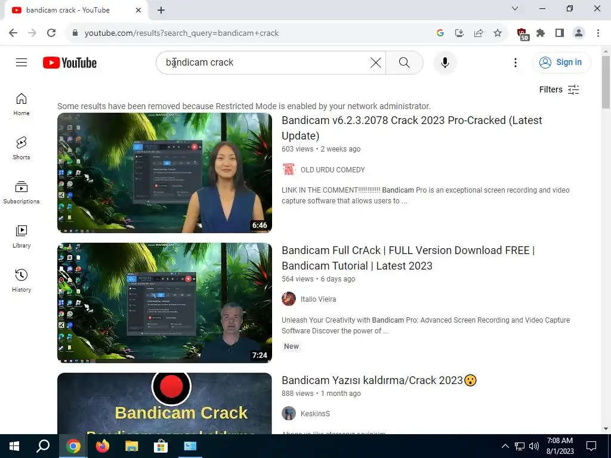Click the 'Unleash Your Creativity' video description
The height and width of the screenshot is (458, 611).
426,326
